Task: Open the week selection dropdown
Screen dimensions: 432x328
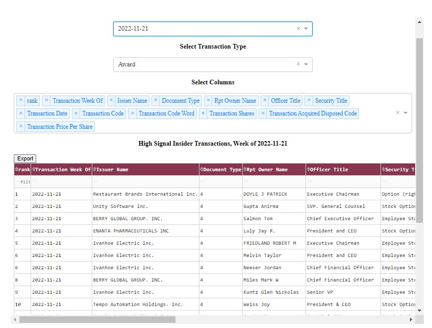Action: click(x=306, y=29)
